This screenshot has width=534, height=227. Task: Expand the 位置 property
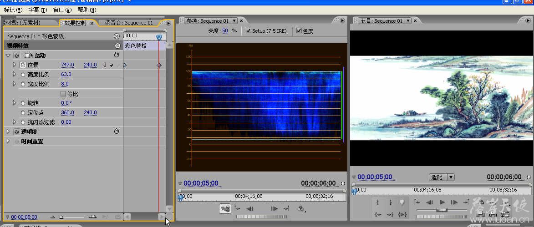[14, 64]
